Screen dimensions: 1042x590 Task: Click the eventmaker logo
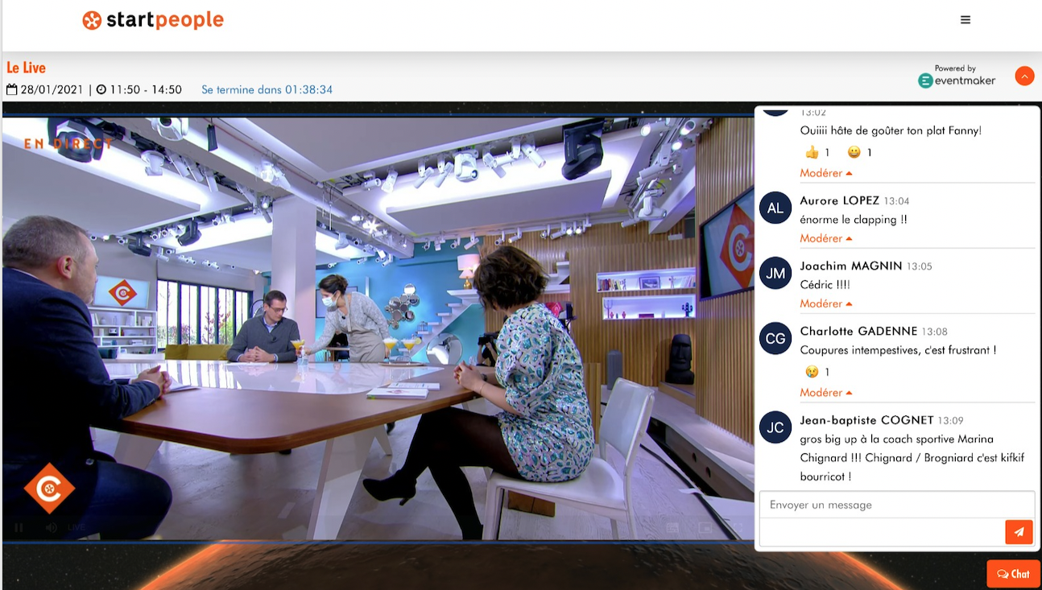click(x=957, y=80)
